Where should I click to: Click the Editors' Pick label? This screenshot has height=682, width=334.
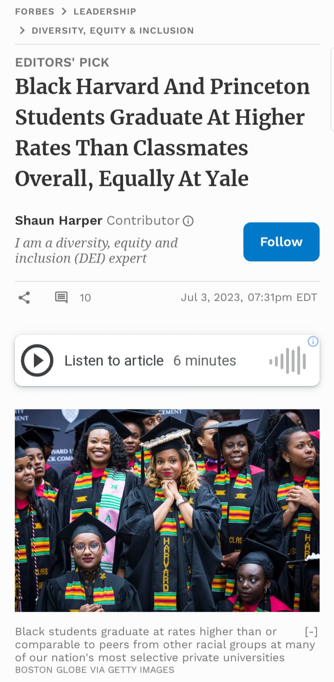pyautogui.click(x=62, y=62)
